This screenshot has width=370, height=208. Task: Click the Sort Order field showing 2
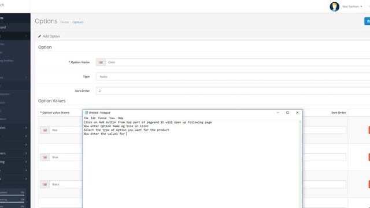pos(233,91)
